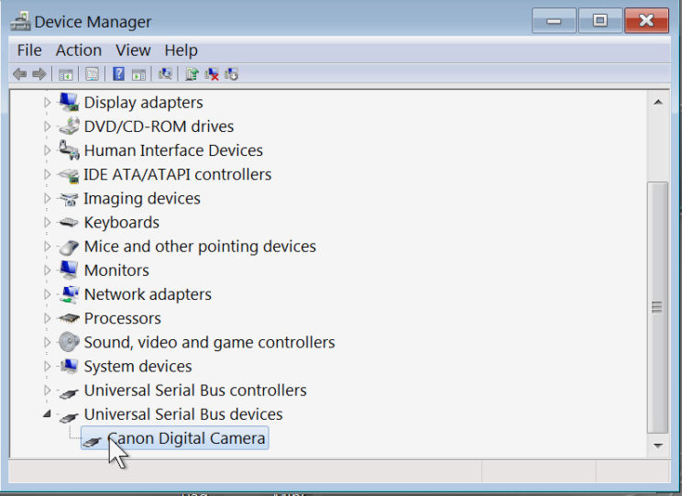Image resolution: width=682 pixels, height=496 pixels.
Task: Click the Back arrow toolbar icon
Action: coord(19,74)
